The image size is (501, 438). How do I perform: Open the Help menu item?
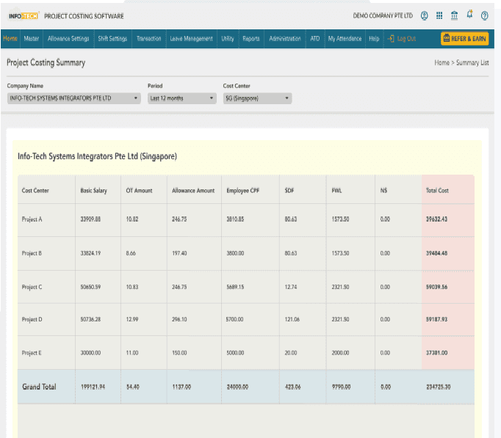tap(374, 39)
